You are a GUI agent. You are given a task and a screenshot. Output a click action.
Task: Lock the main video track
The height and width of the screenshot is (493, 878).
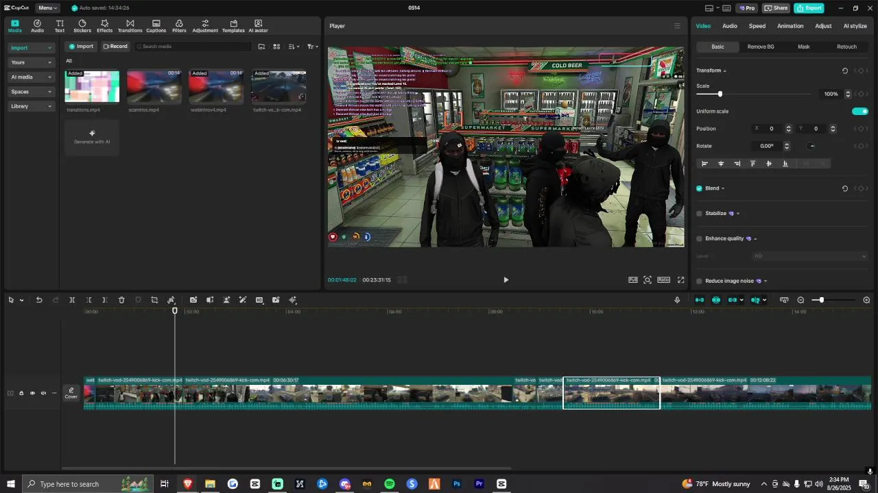click(x=21, y=393)
